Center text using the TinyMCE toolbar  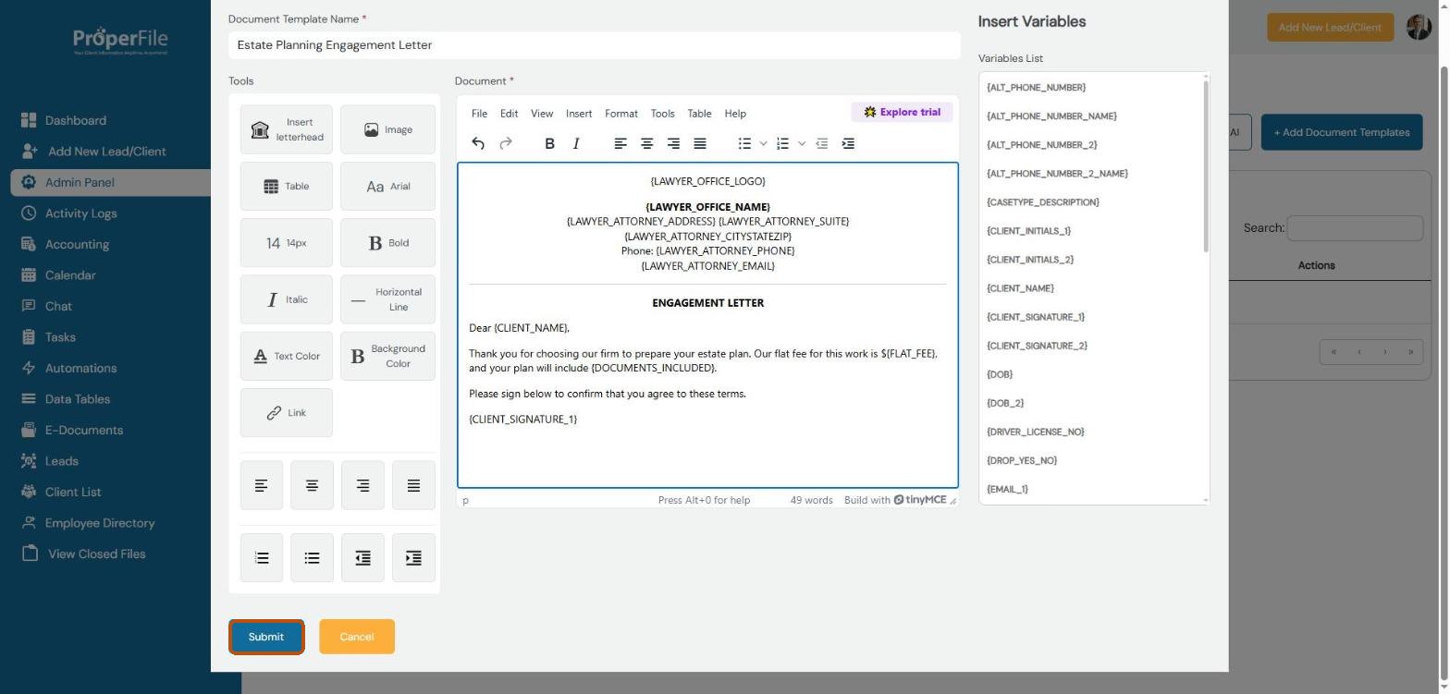(x=647, y=143)
